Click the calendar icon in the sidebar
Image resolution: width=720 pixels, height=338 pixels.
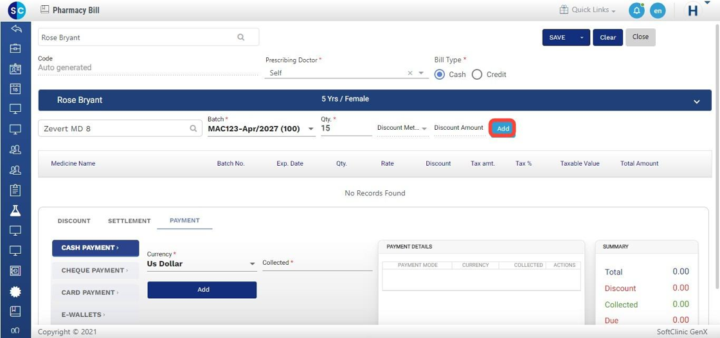point(15,89)
